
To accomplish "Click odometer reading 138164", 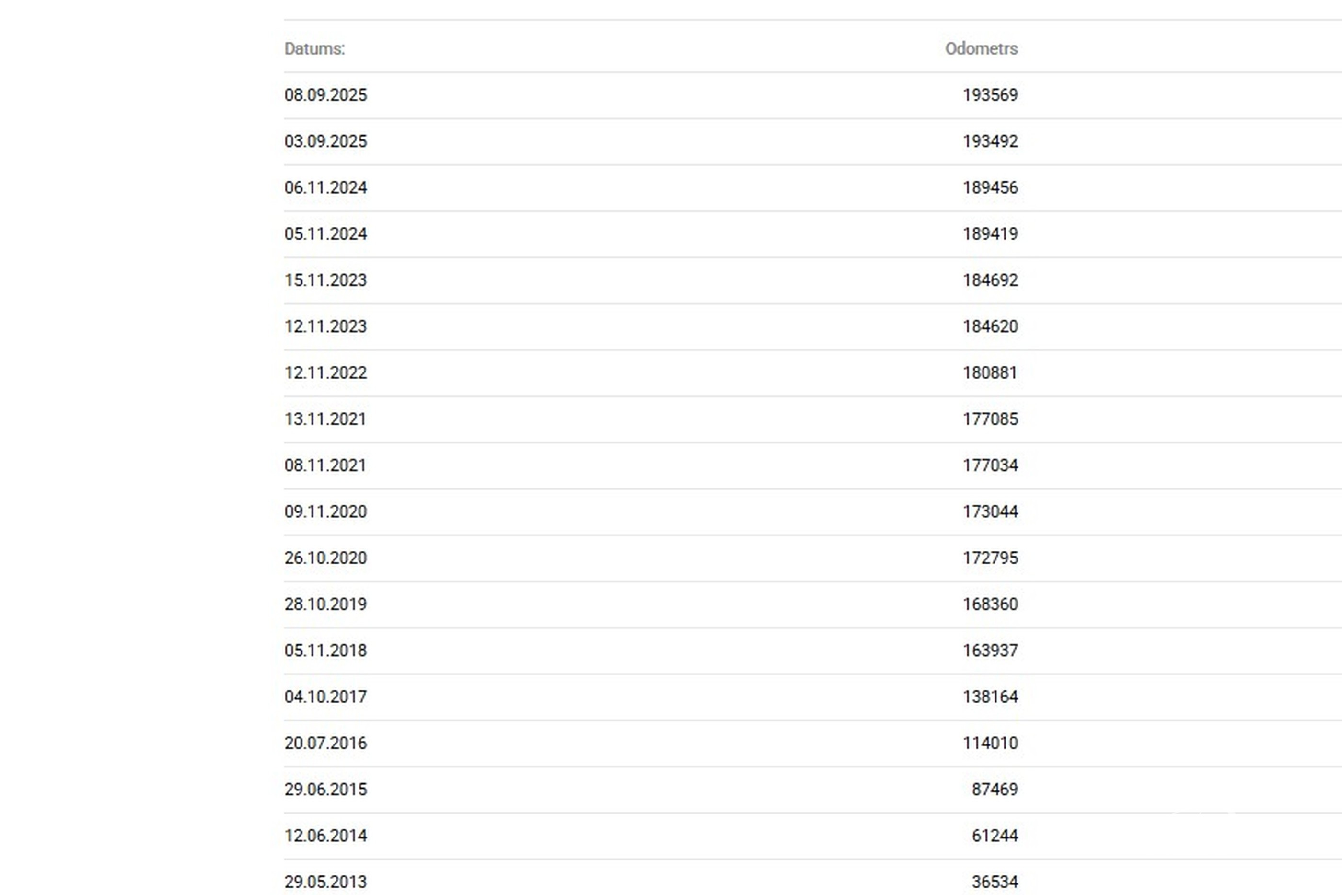I will click(x=990, y=697).
